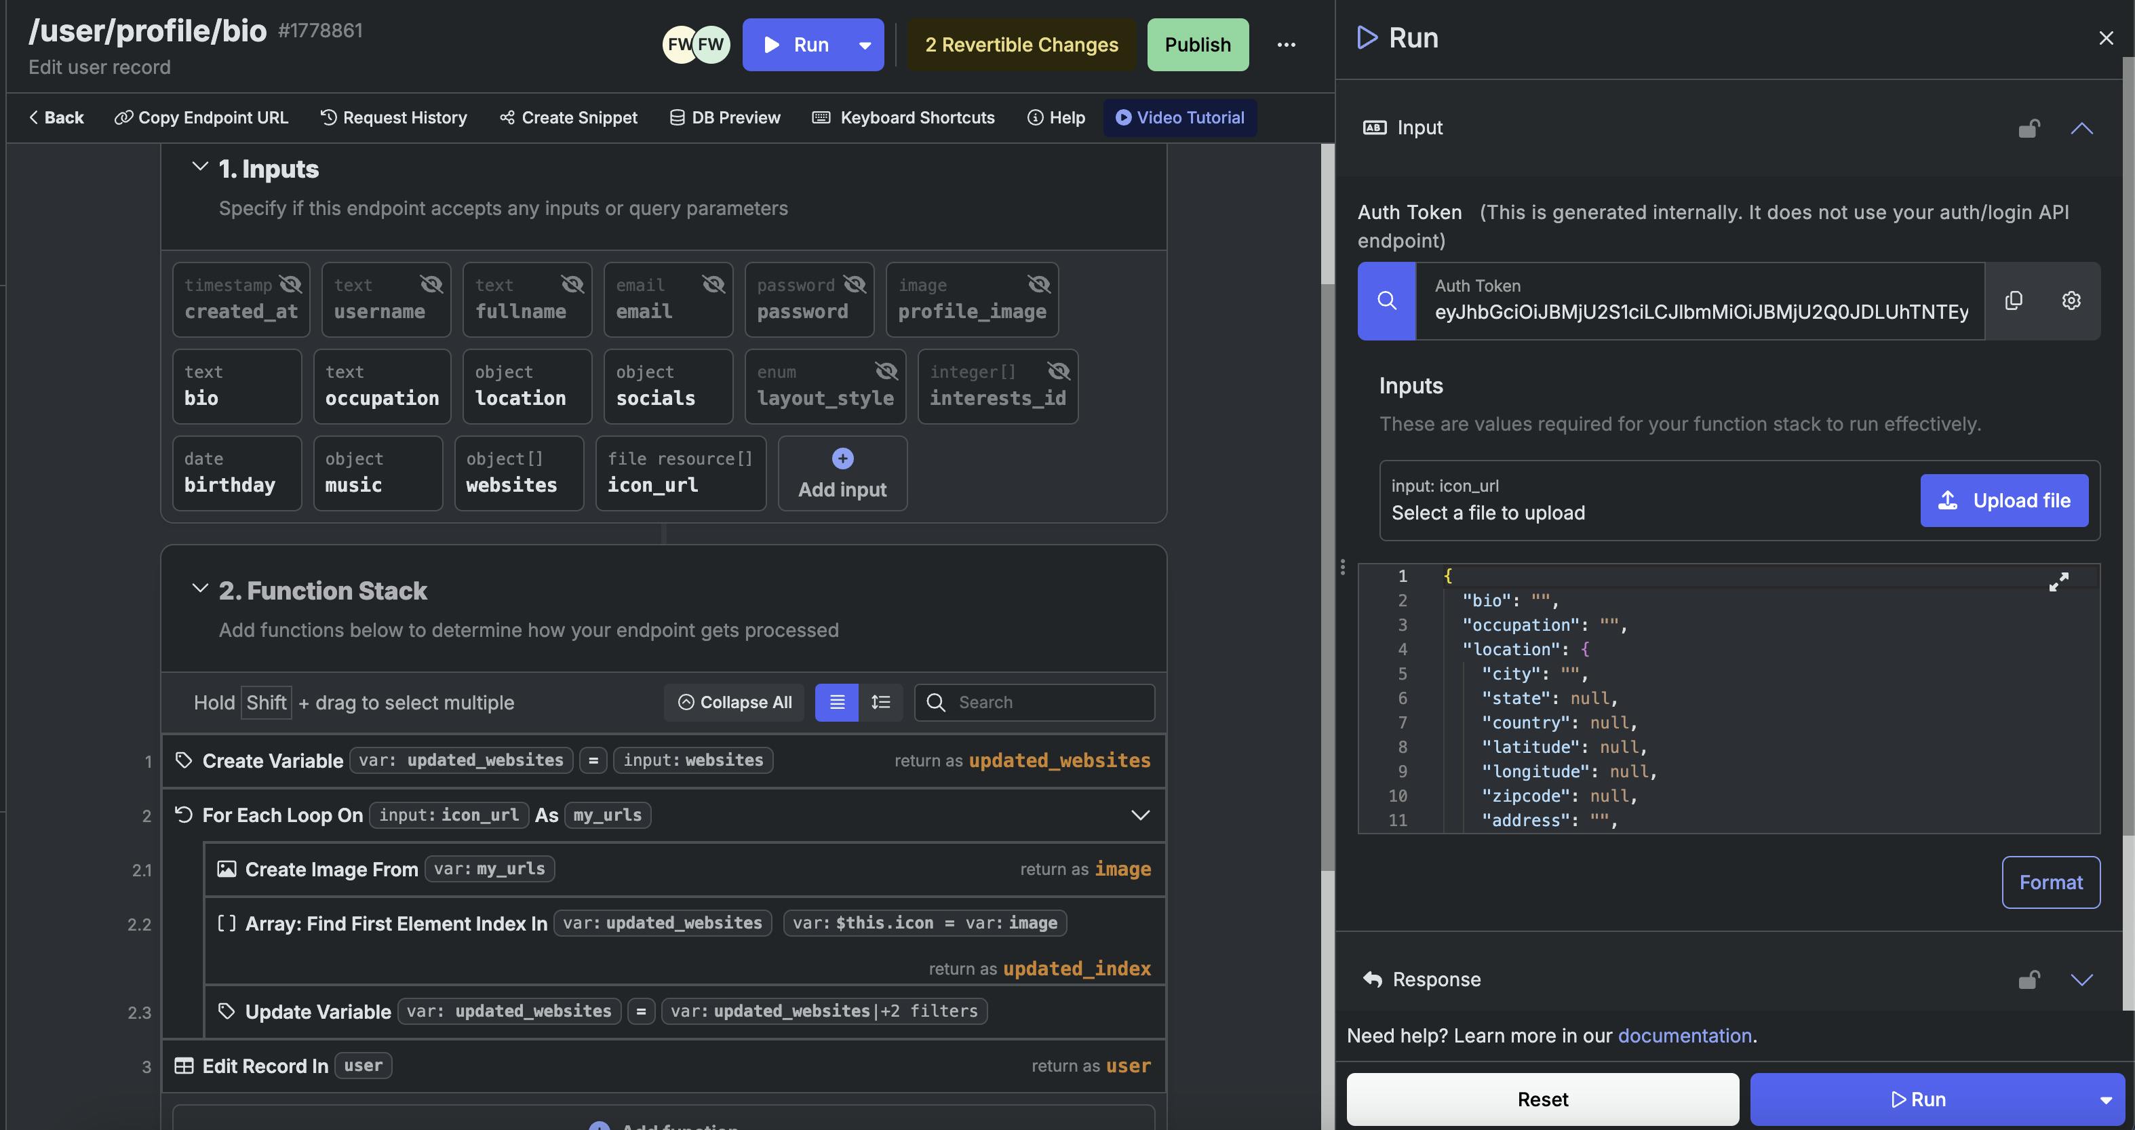
Task: Switch to compact list view icon
Action: (x=837, y=702)
